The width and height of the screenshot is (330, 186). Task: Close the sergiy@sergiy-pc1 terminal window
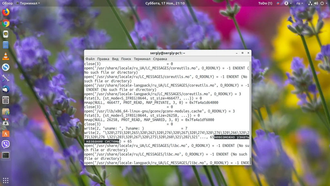(x=248, y=53)
